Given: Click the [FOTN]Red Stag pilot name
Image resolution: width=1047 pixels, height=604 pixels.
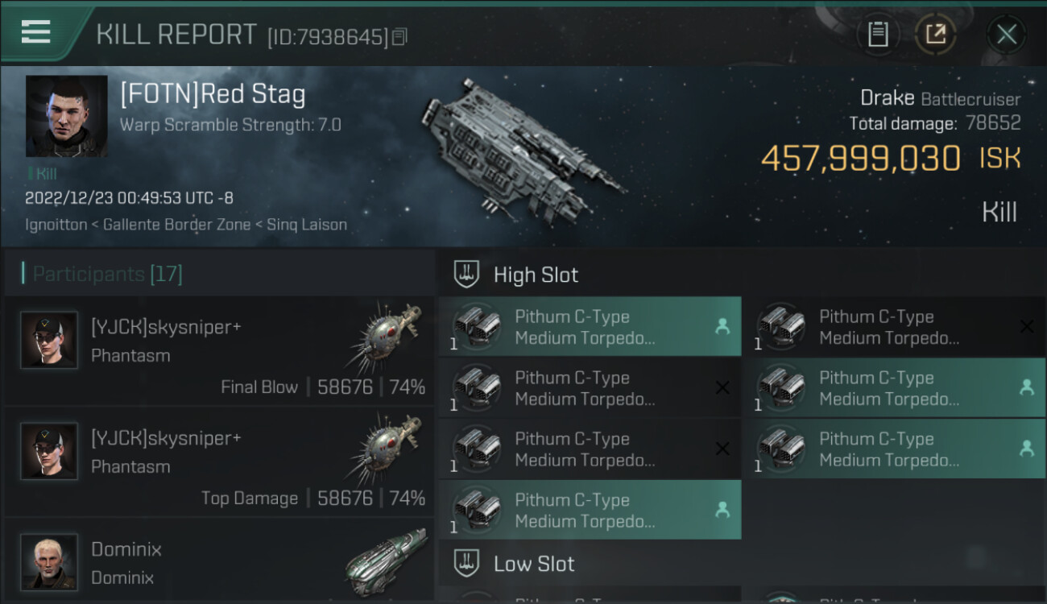Looking at the screenshot, I should click(213, 95).
